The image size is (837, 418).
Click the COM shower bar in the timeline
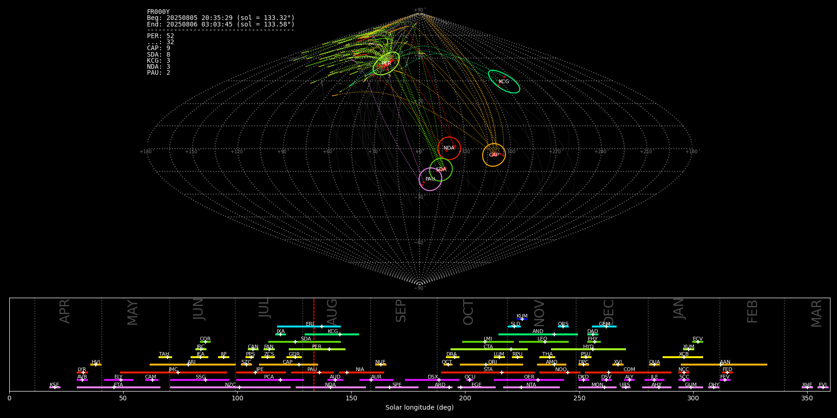pyautogui.click(x=628, y=372)
